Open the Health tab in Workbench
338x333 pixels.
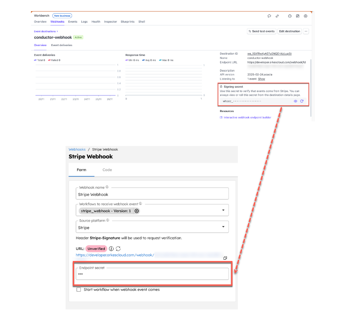pyautogui.click(x=96, y=22)
